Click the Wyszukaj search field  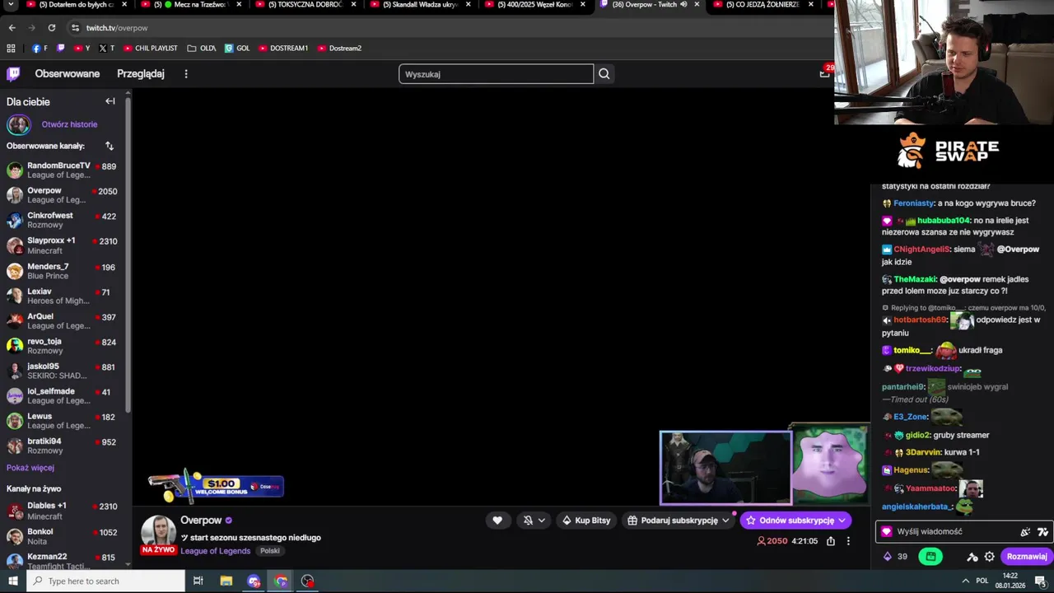point(497,74)
